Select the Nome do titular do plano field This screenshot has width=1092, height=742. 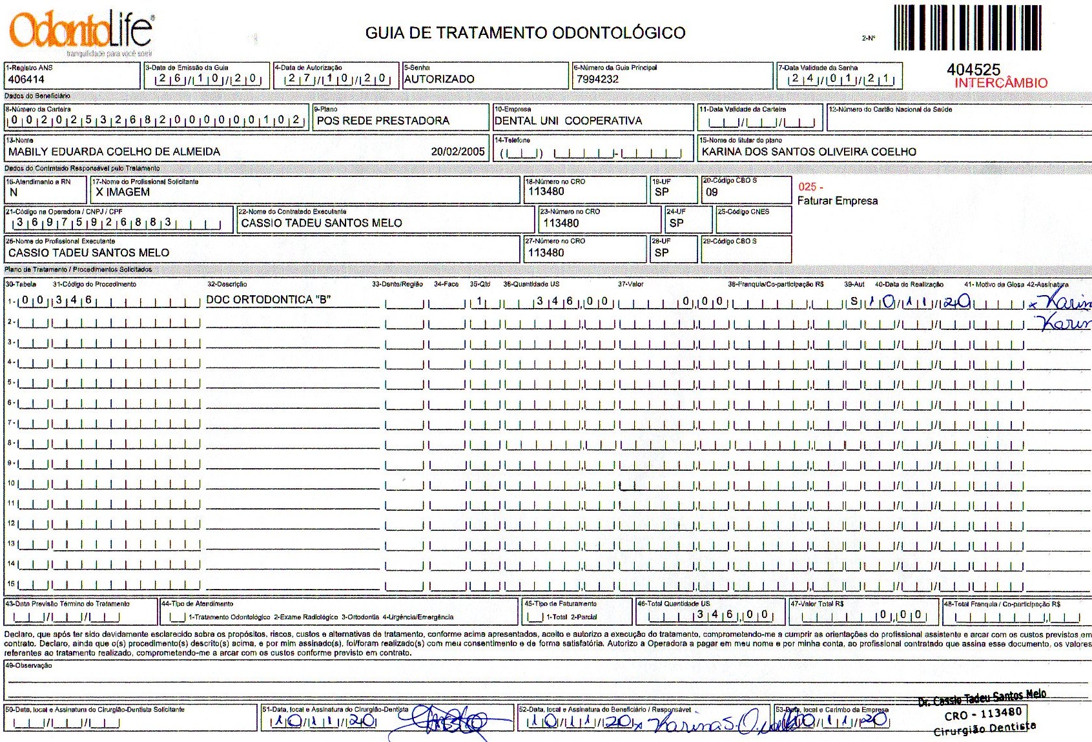click(894, 148)
